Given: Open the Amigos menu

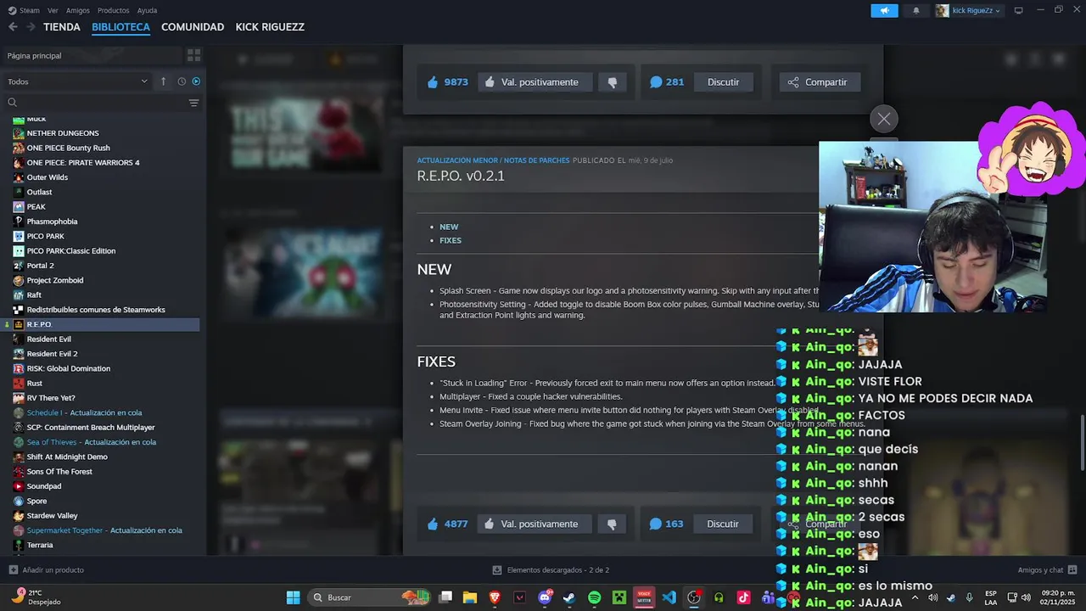Looking at the screenshot, I should [78, 10].
